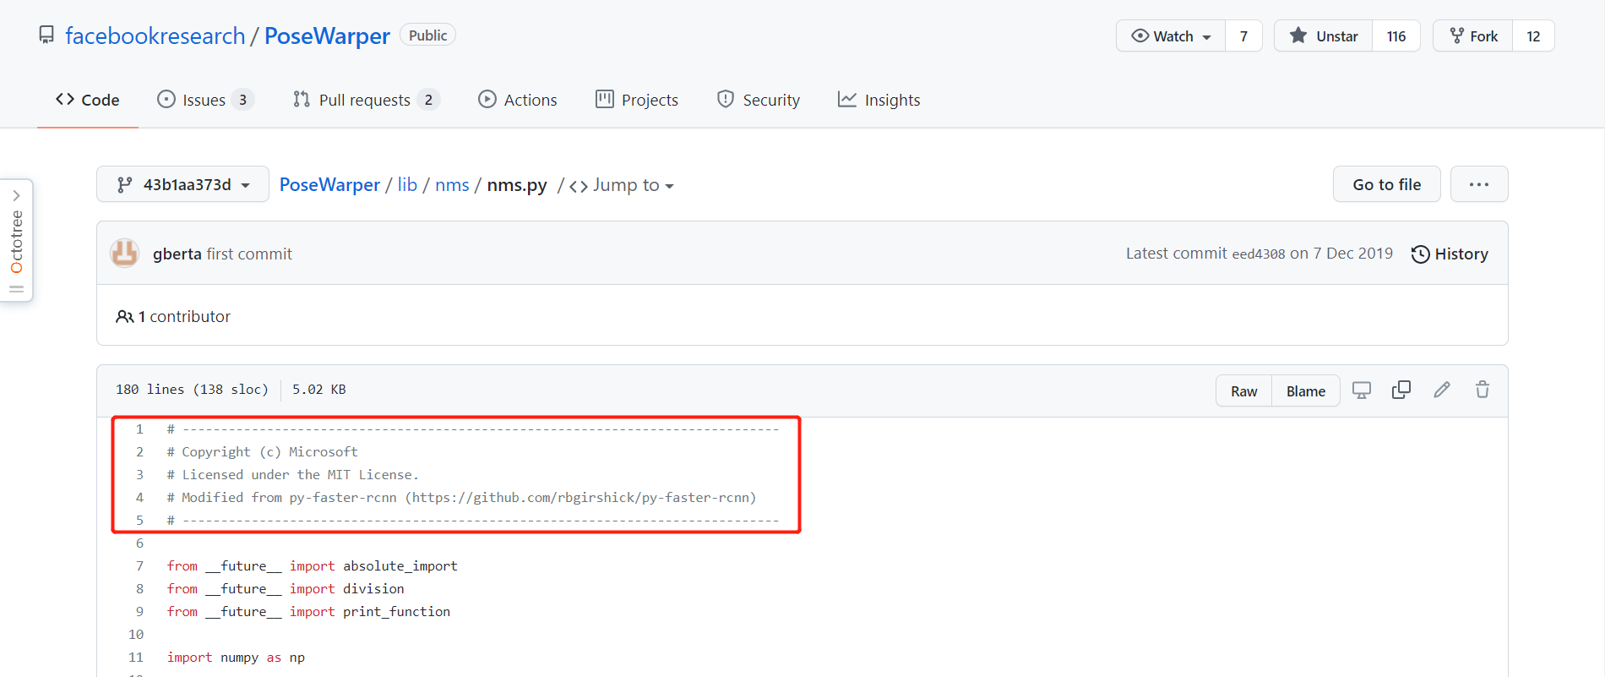
Task: Open the commit History link
Action: [x=1450, y=254]
